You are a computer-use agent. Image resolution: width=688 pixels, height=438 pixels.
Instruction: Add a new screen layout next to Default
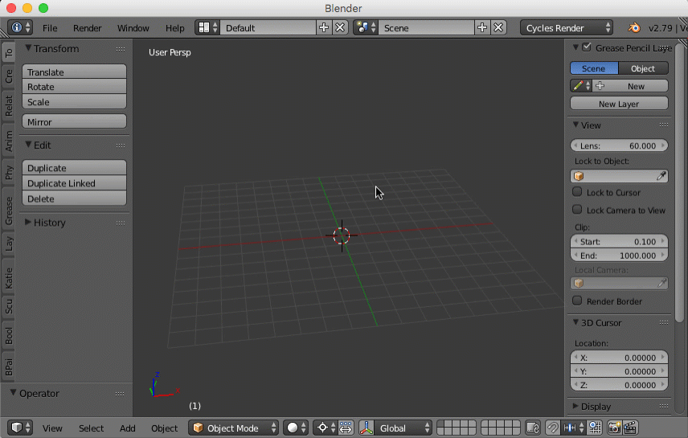coord(324,27)
